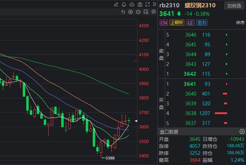Take chart screenshot with camera icon
246x165 pixels.
[x=140, y=5]
